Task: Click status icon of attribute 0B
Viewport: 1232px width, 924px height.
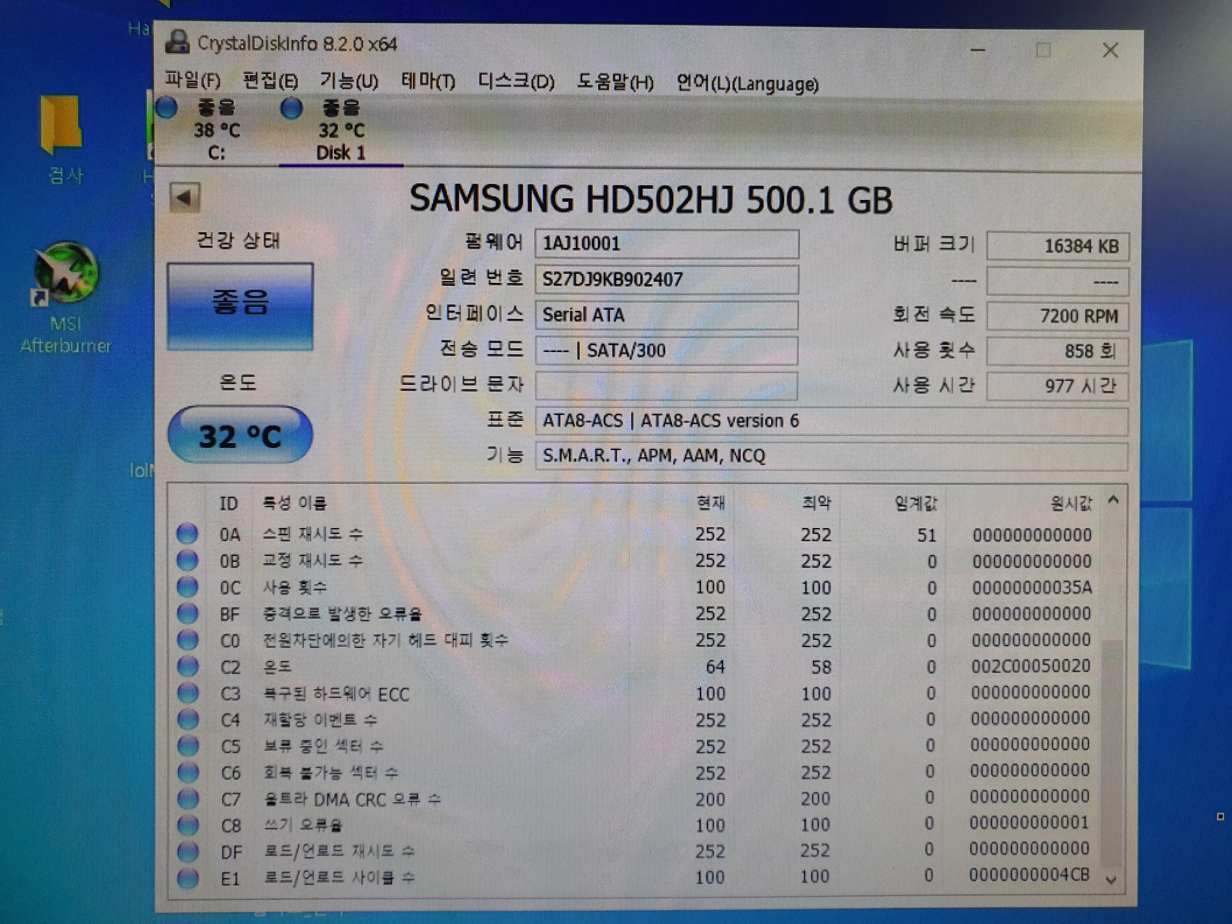Action: (187, 560)
